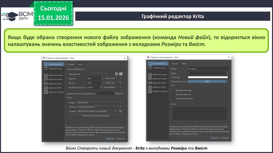Click the Шари field showing 2
This screenshot has height=153, width=273.
point(207,73)
